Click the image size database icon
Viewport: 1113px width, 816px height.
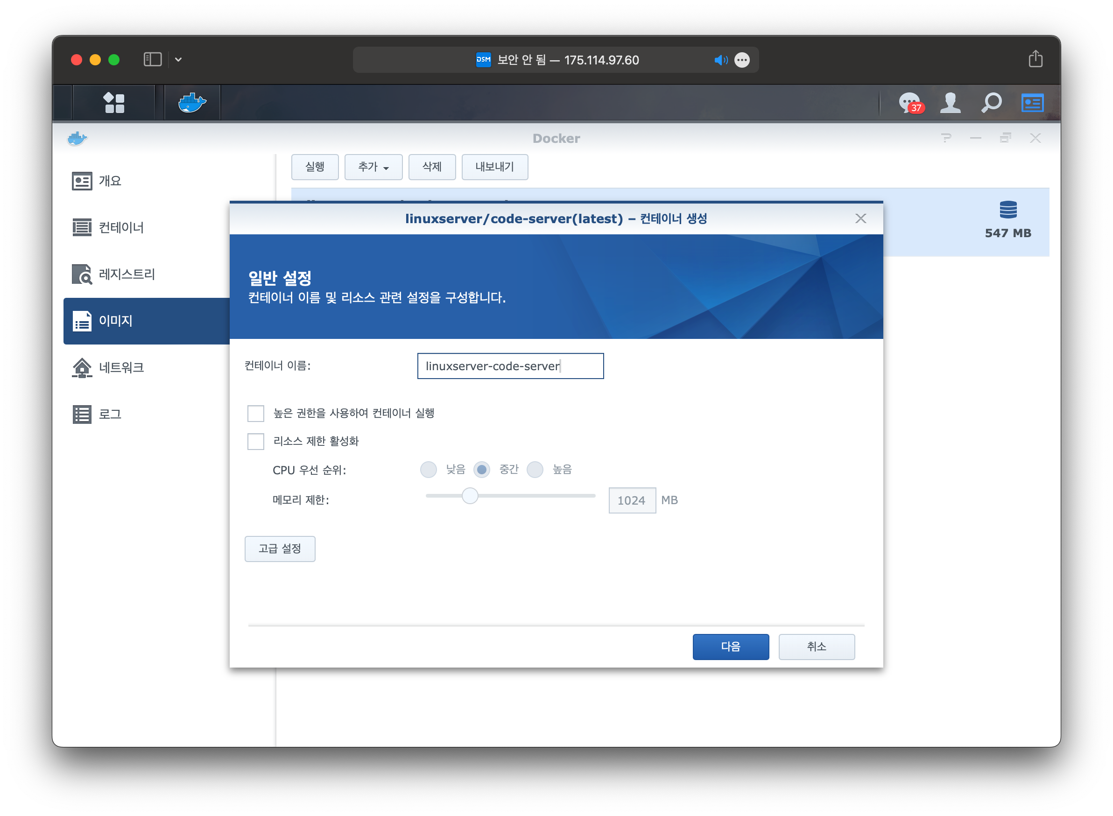(x=1008, y=210)
